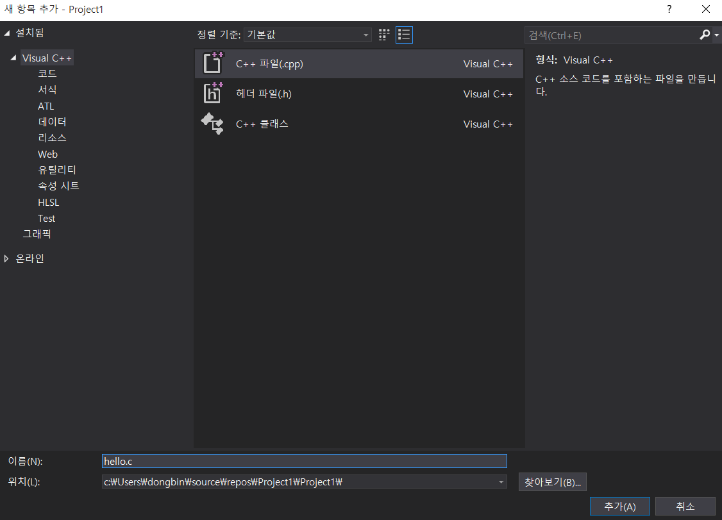Select the 설치됨 tree item label
722x520 pixels.
(x=29, y=33)
